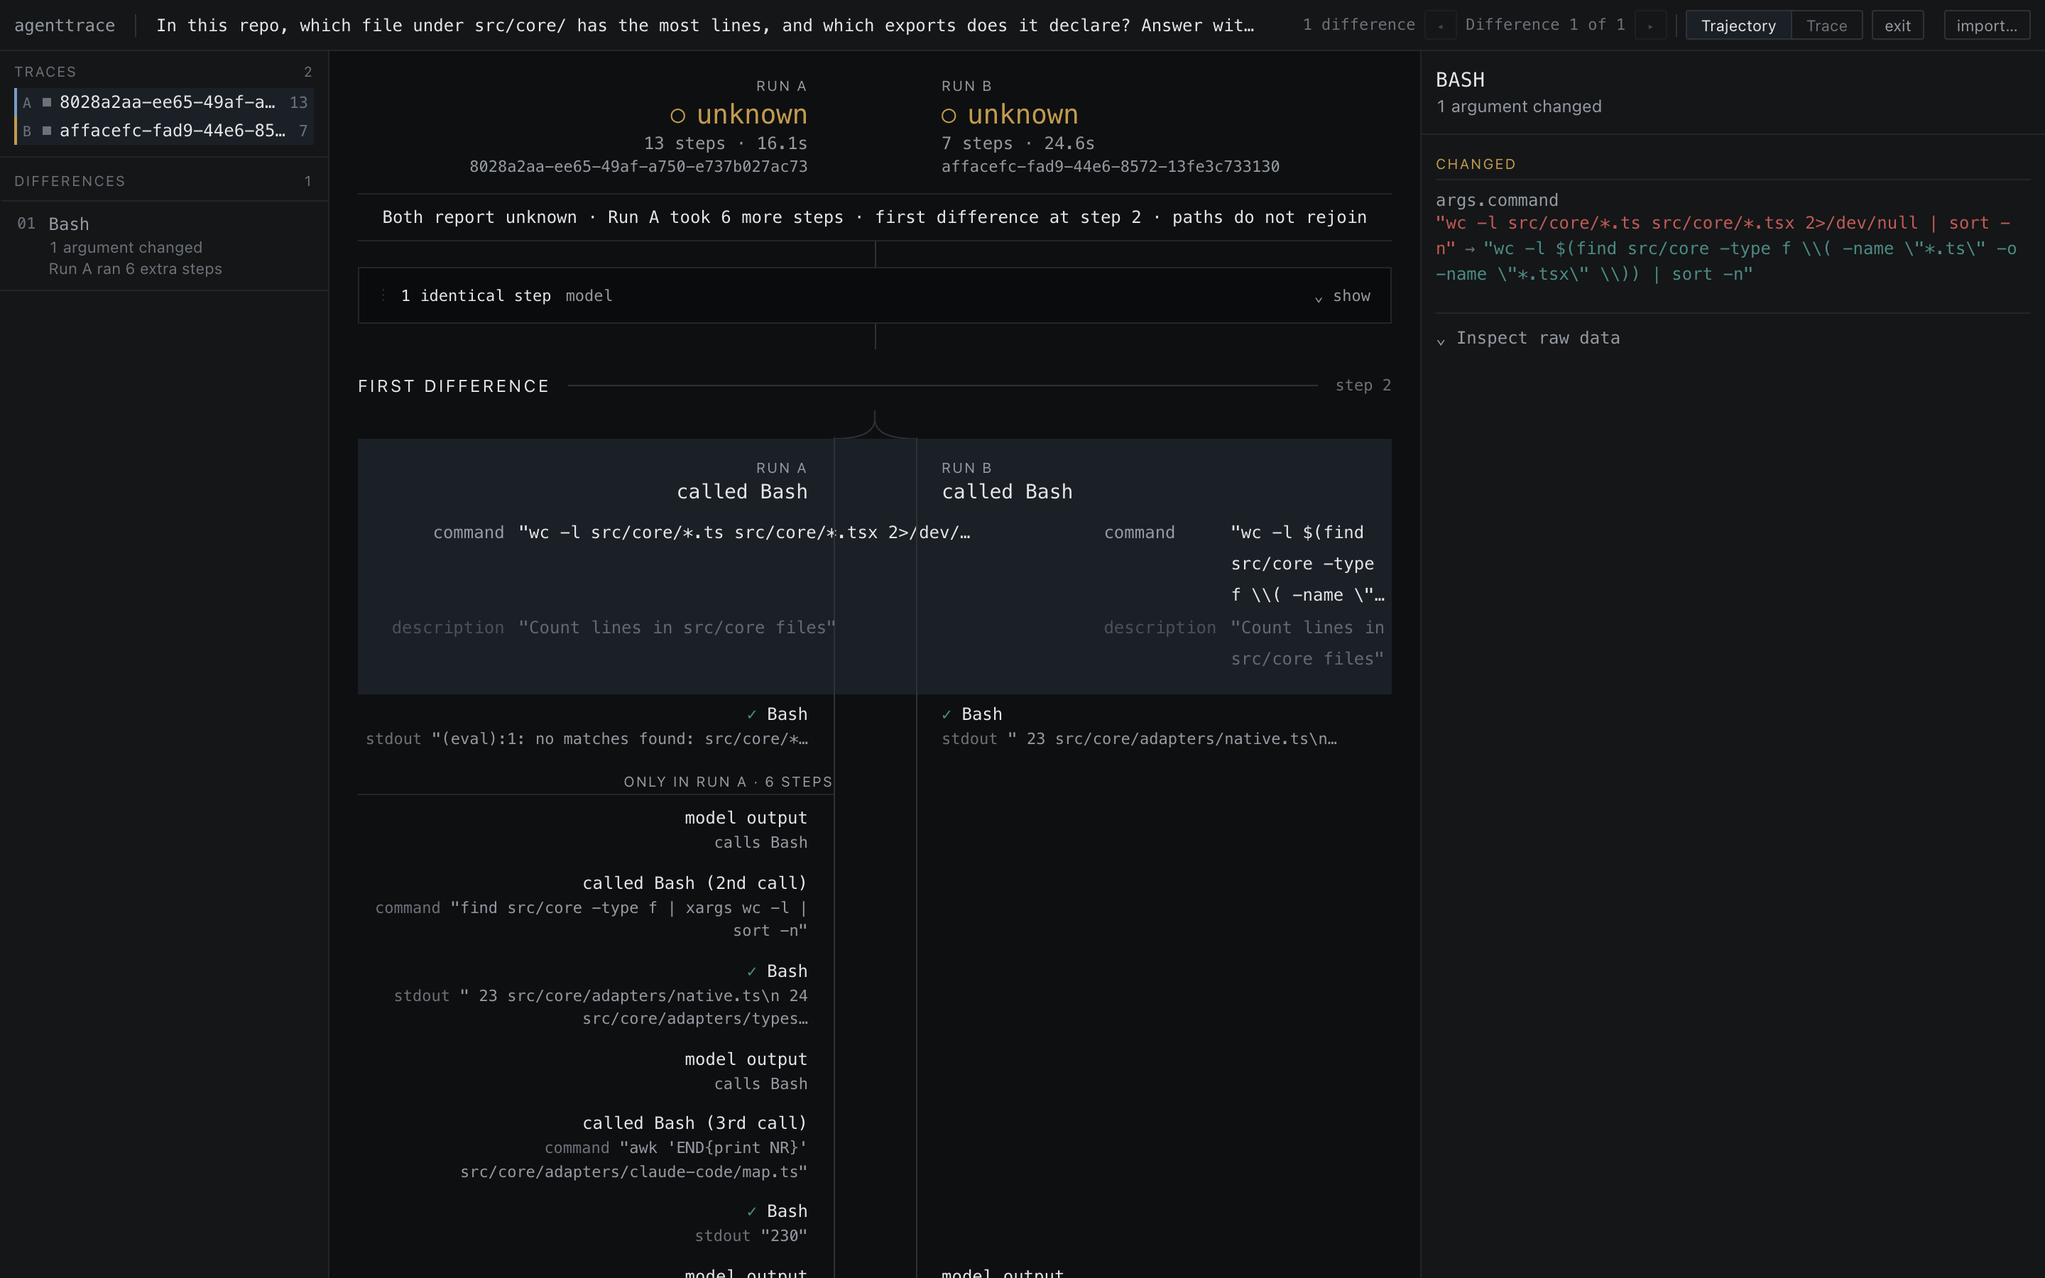
Task: Select 'called Bash (2nd call)' step
Action: click(694, 883)
